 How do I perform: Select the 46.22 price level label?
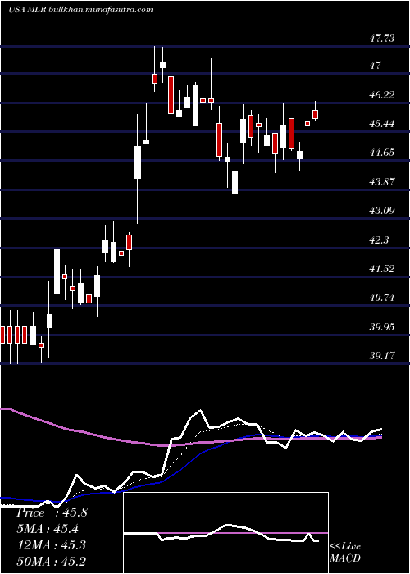tap(382, 95)
